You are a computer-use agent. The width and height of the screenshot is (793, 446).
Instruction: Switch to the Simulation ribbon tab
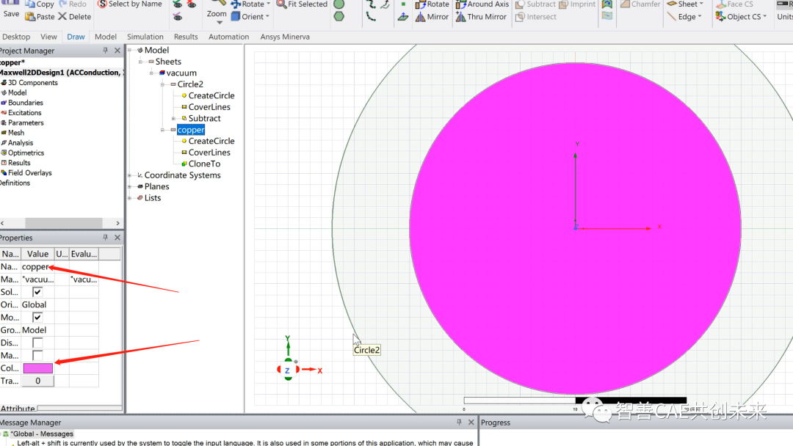145,36
